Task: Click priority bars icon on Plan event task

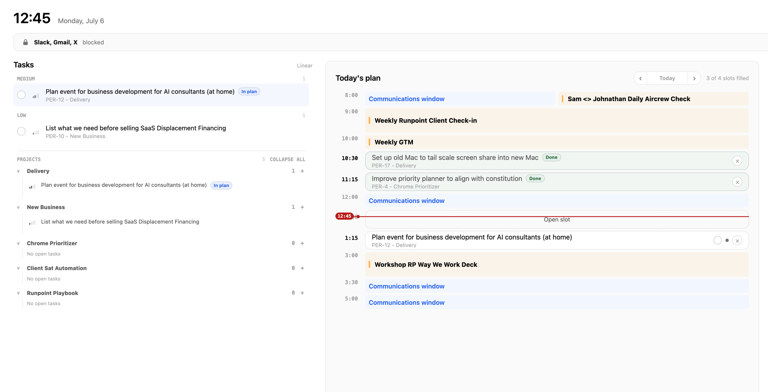Action: point(36,95)
